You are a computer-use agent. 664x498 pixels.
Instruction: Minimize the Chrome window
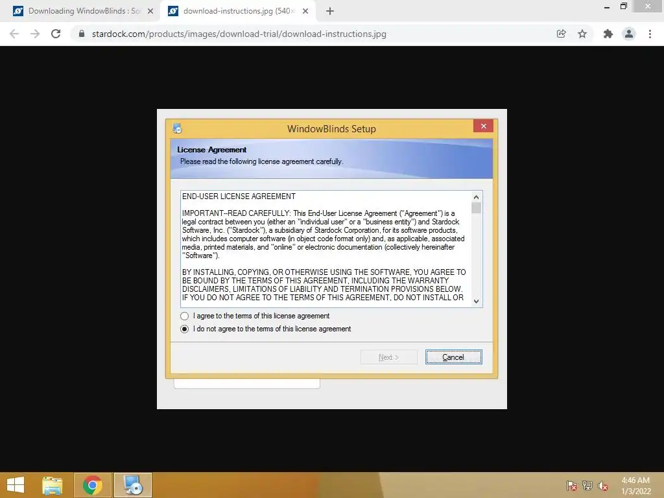pyautogui.click(x=607, y=6)
